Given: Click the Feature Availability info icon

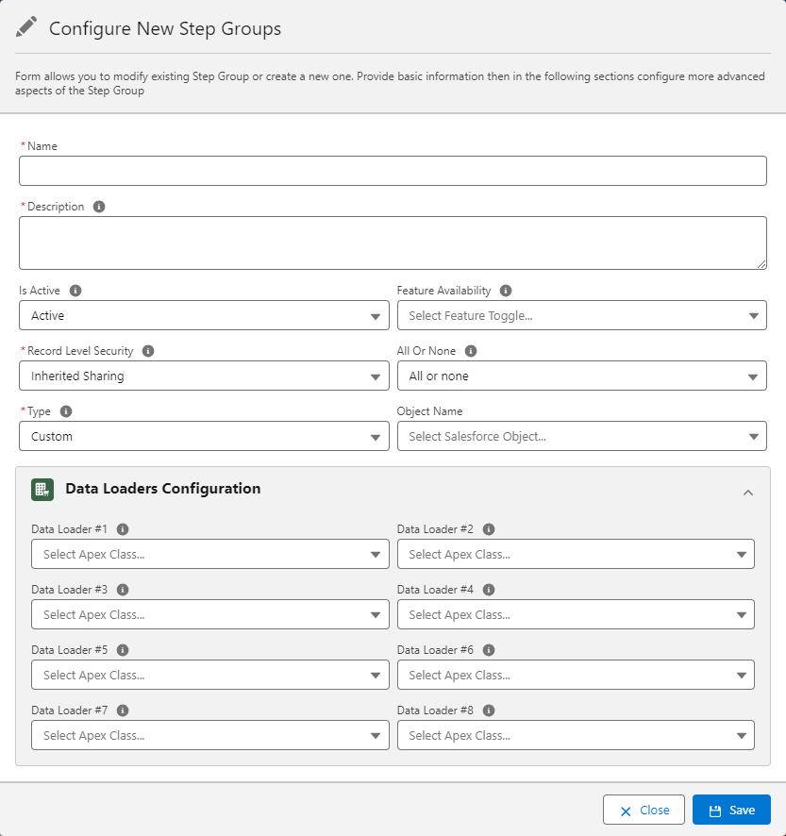Looking at the screenshot, I should [506, 291].
